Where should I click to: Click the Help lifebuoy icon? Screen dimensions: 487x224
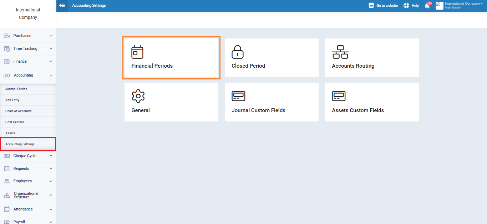coord(406,6)
